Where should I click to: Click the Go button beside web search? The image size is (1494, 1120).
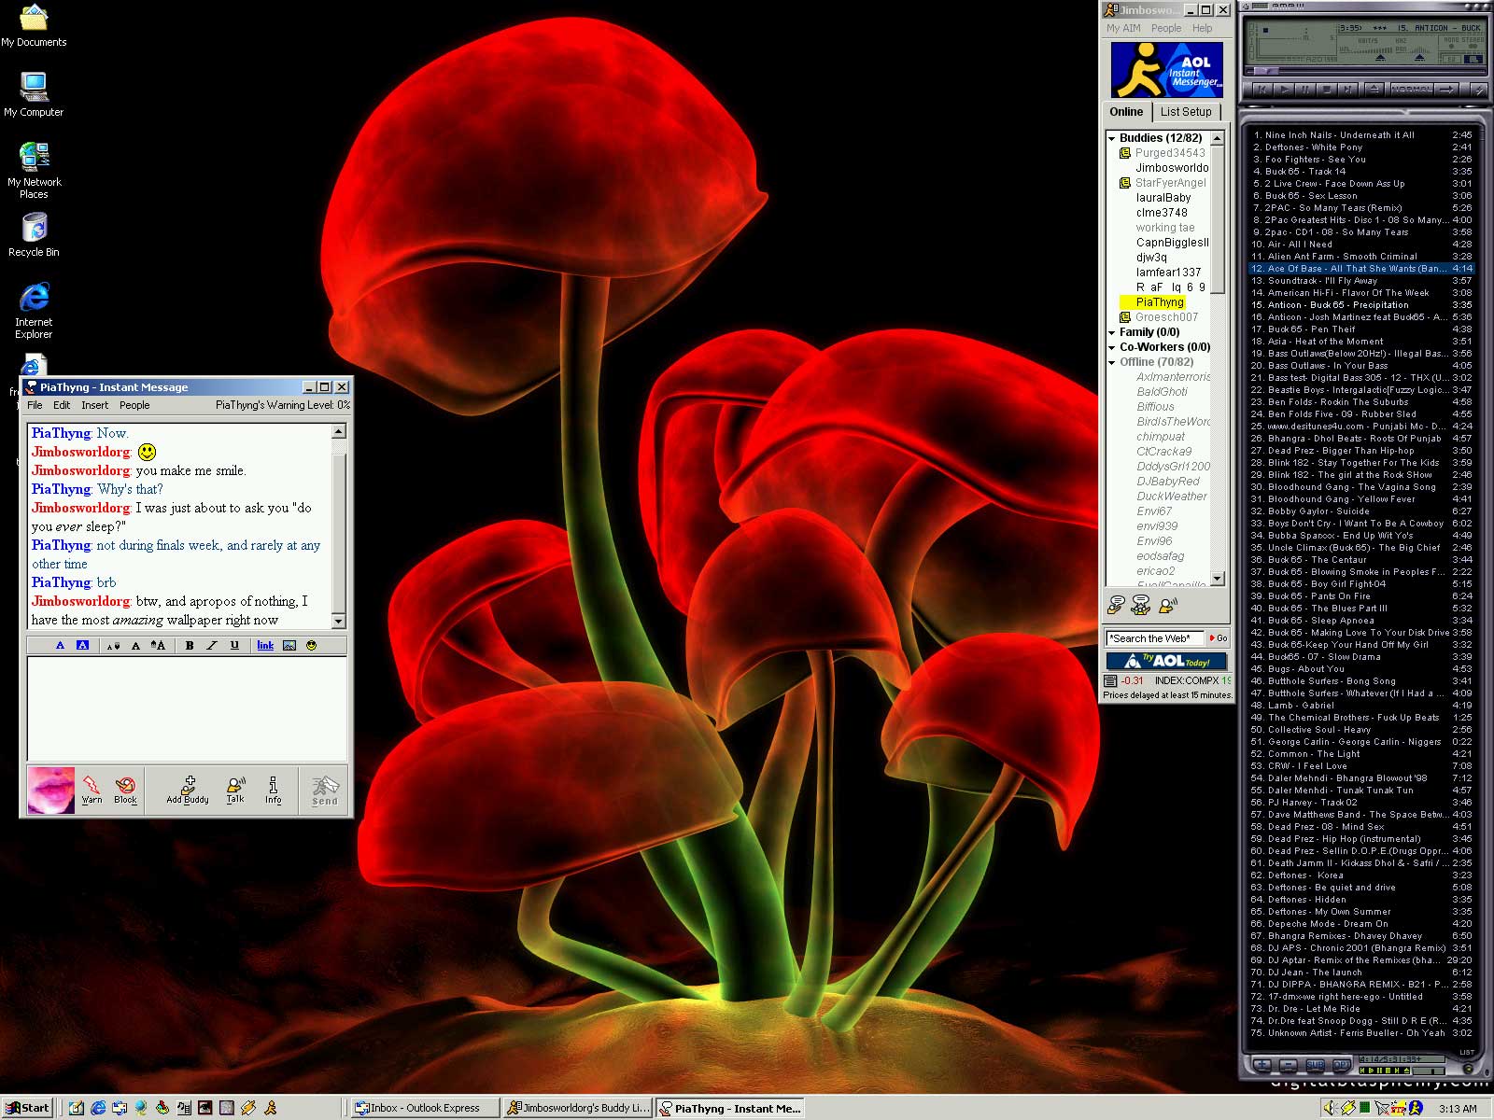1219,638
